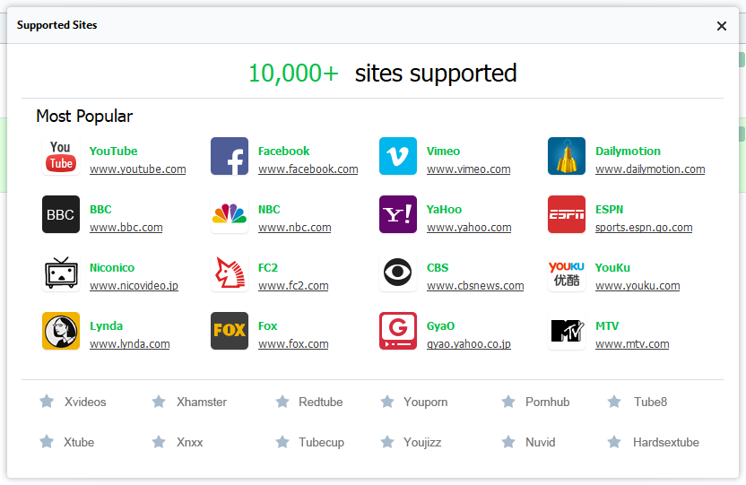Click the green GyaO site name
The image size is (746, 485).
[440, 326]
